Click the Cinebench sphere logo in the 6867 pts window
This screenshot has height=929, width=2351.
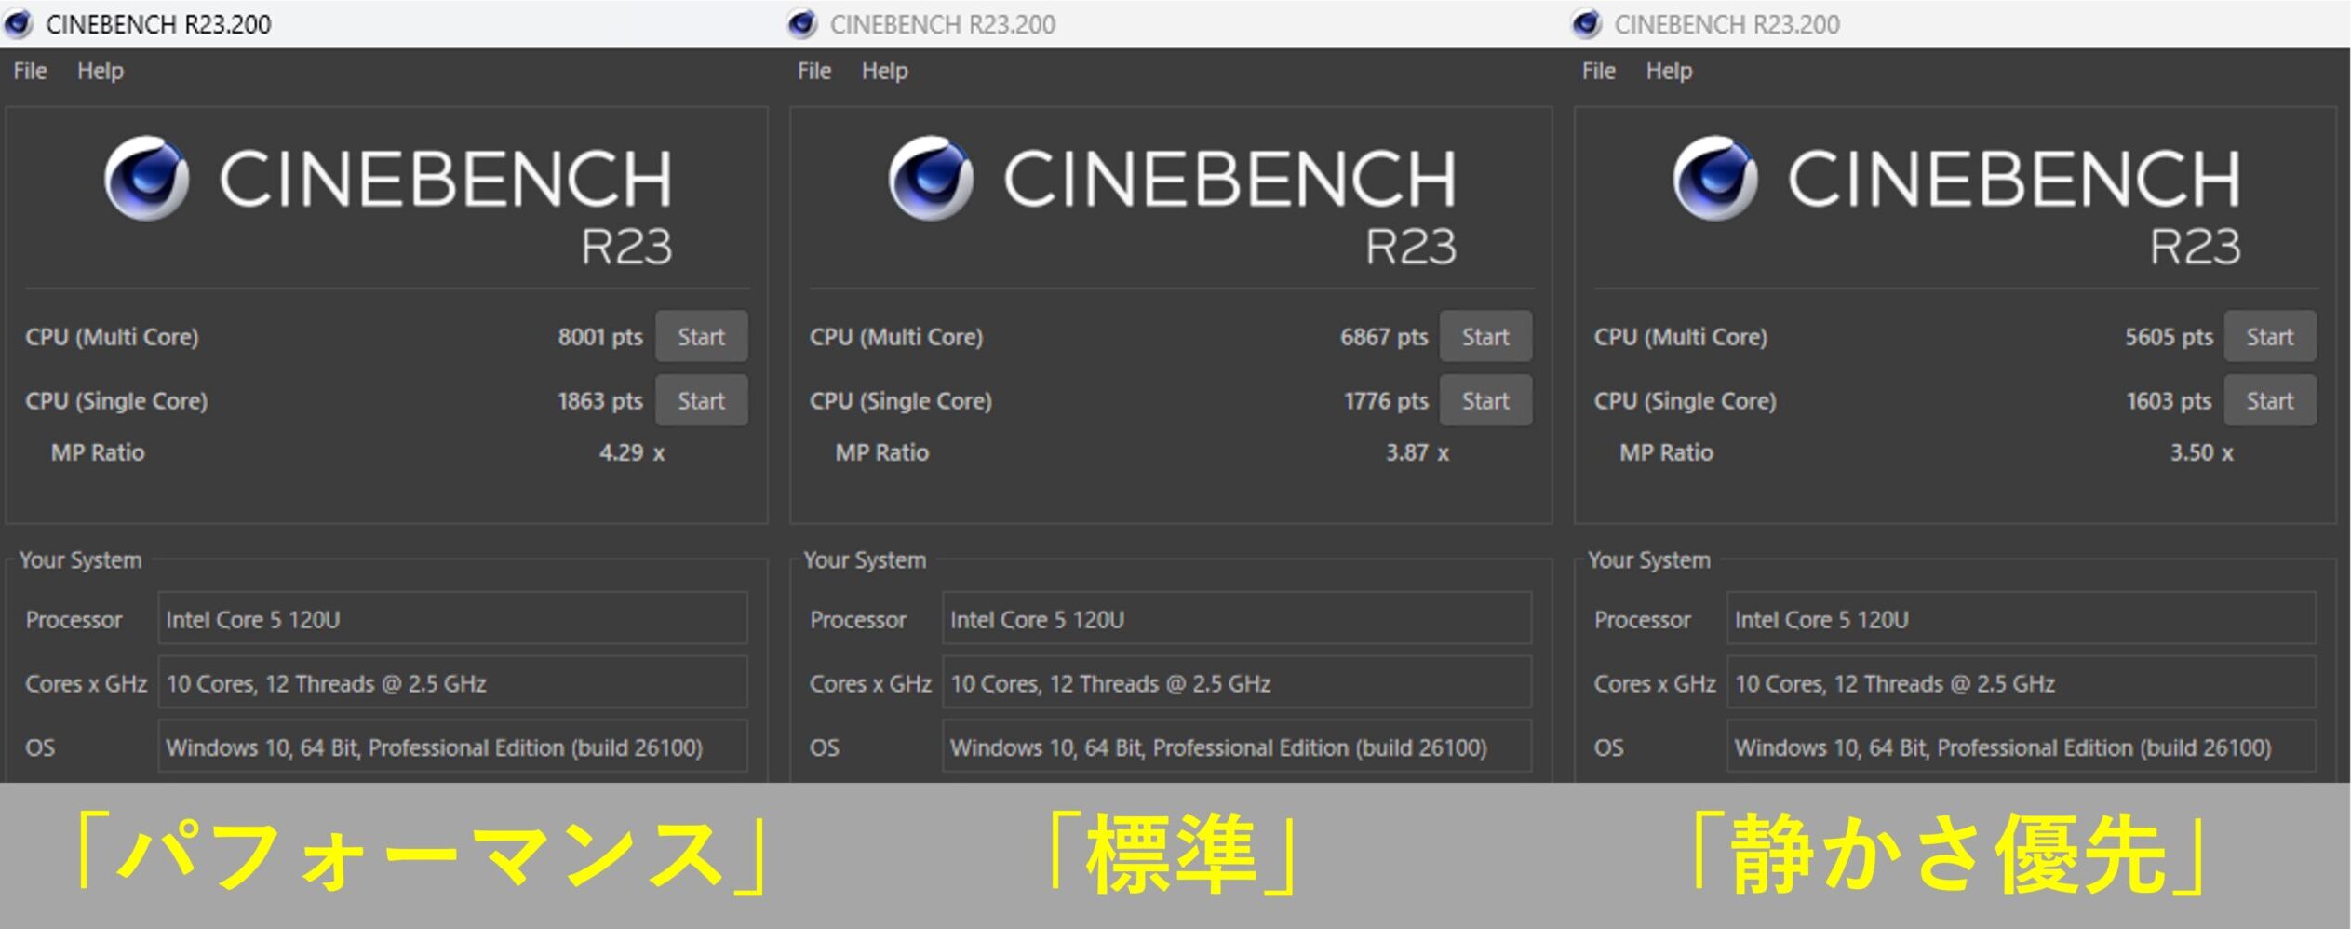point(931,178)
